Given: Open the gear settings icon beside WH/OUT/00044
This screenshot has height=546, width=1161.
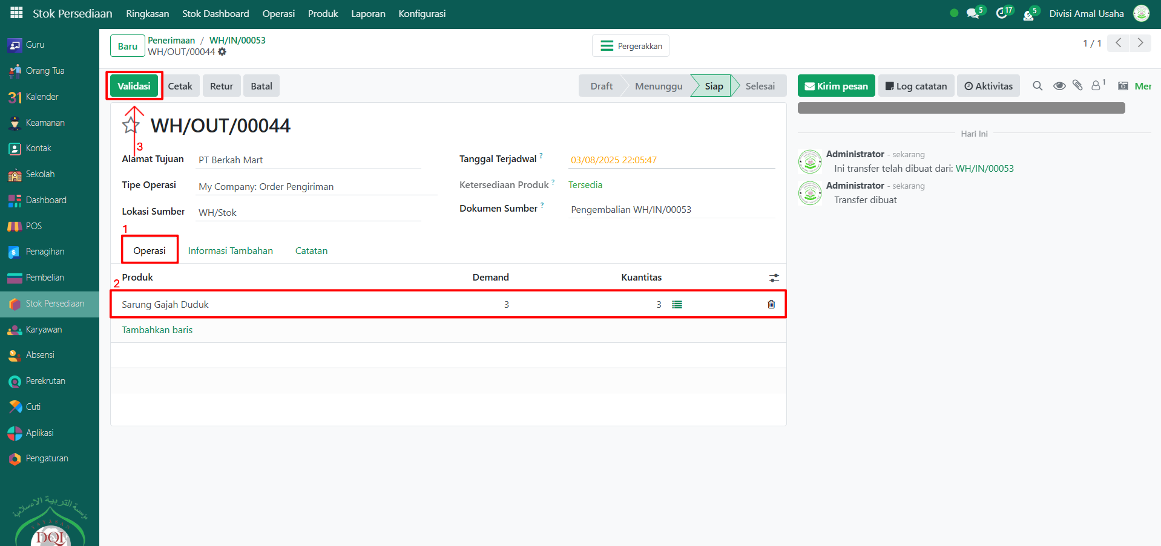Looking at the screenshot, I should (x=222, y=52).
